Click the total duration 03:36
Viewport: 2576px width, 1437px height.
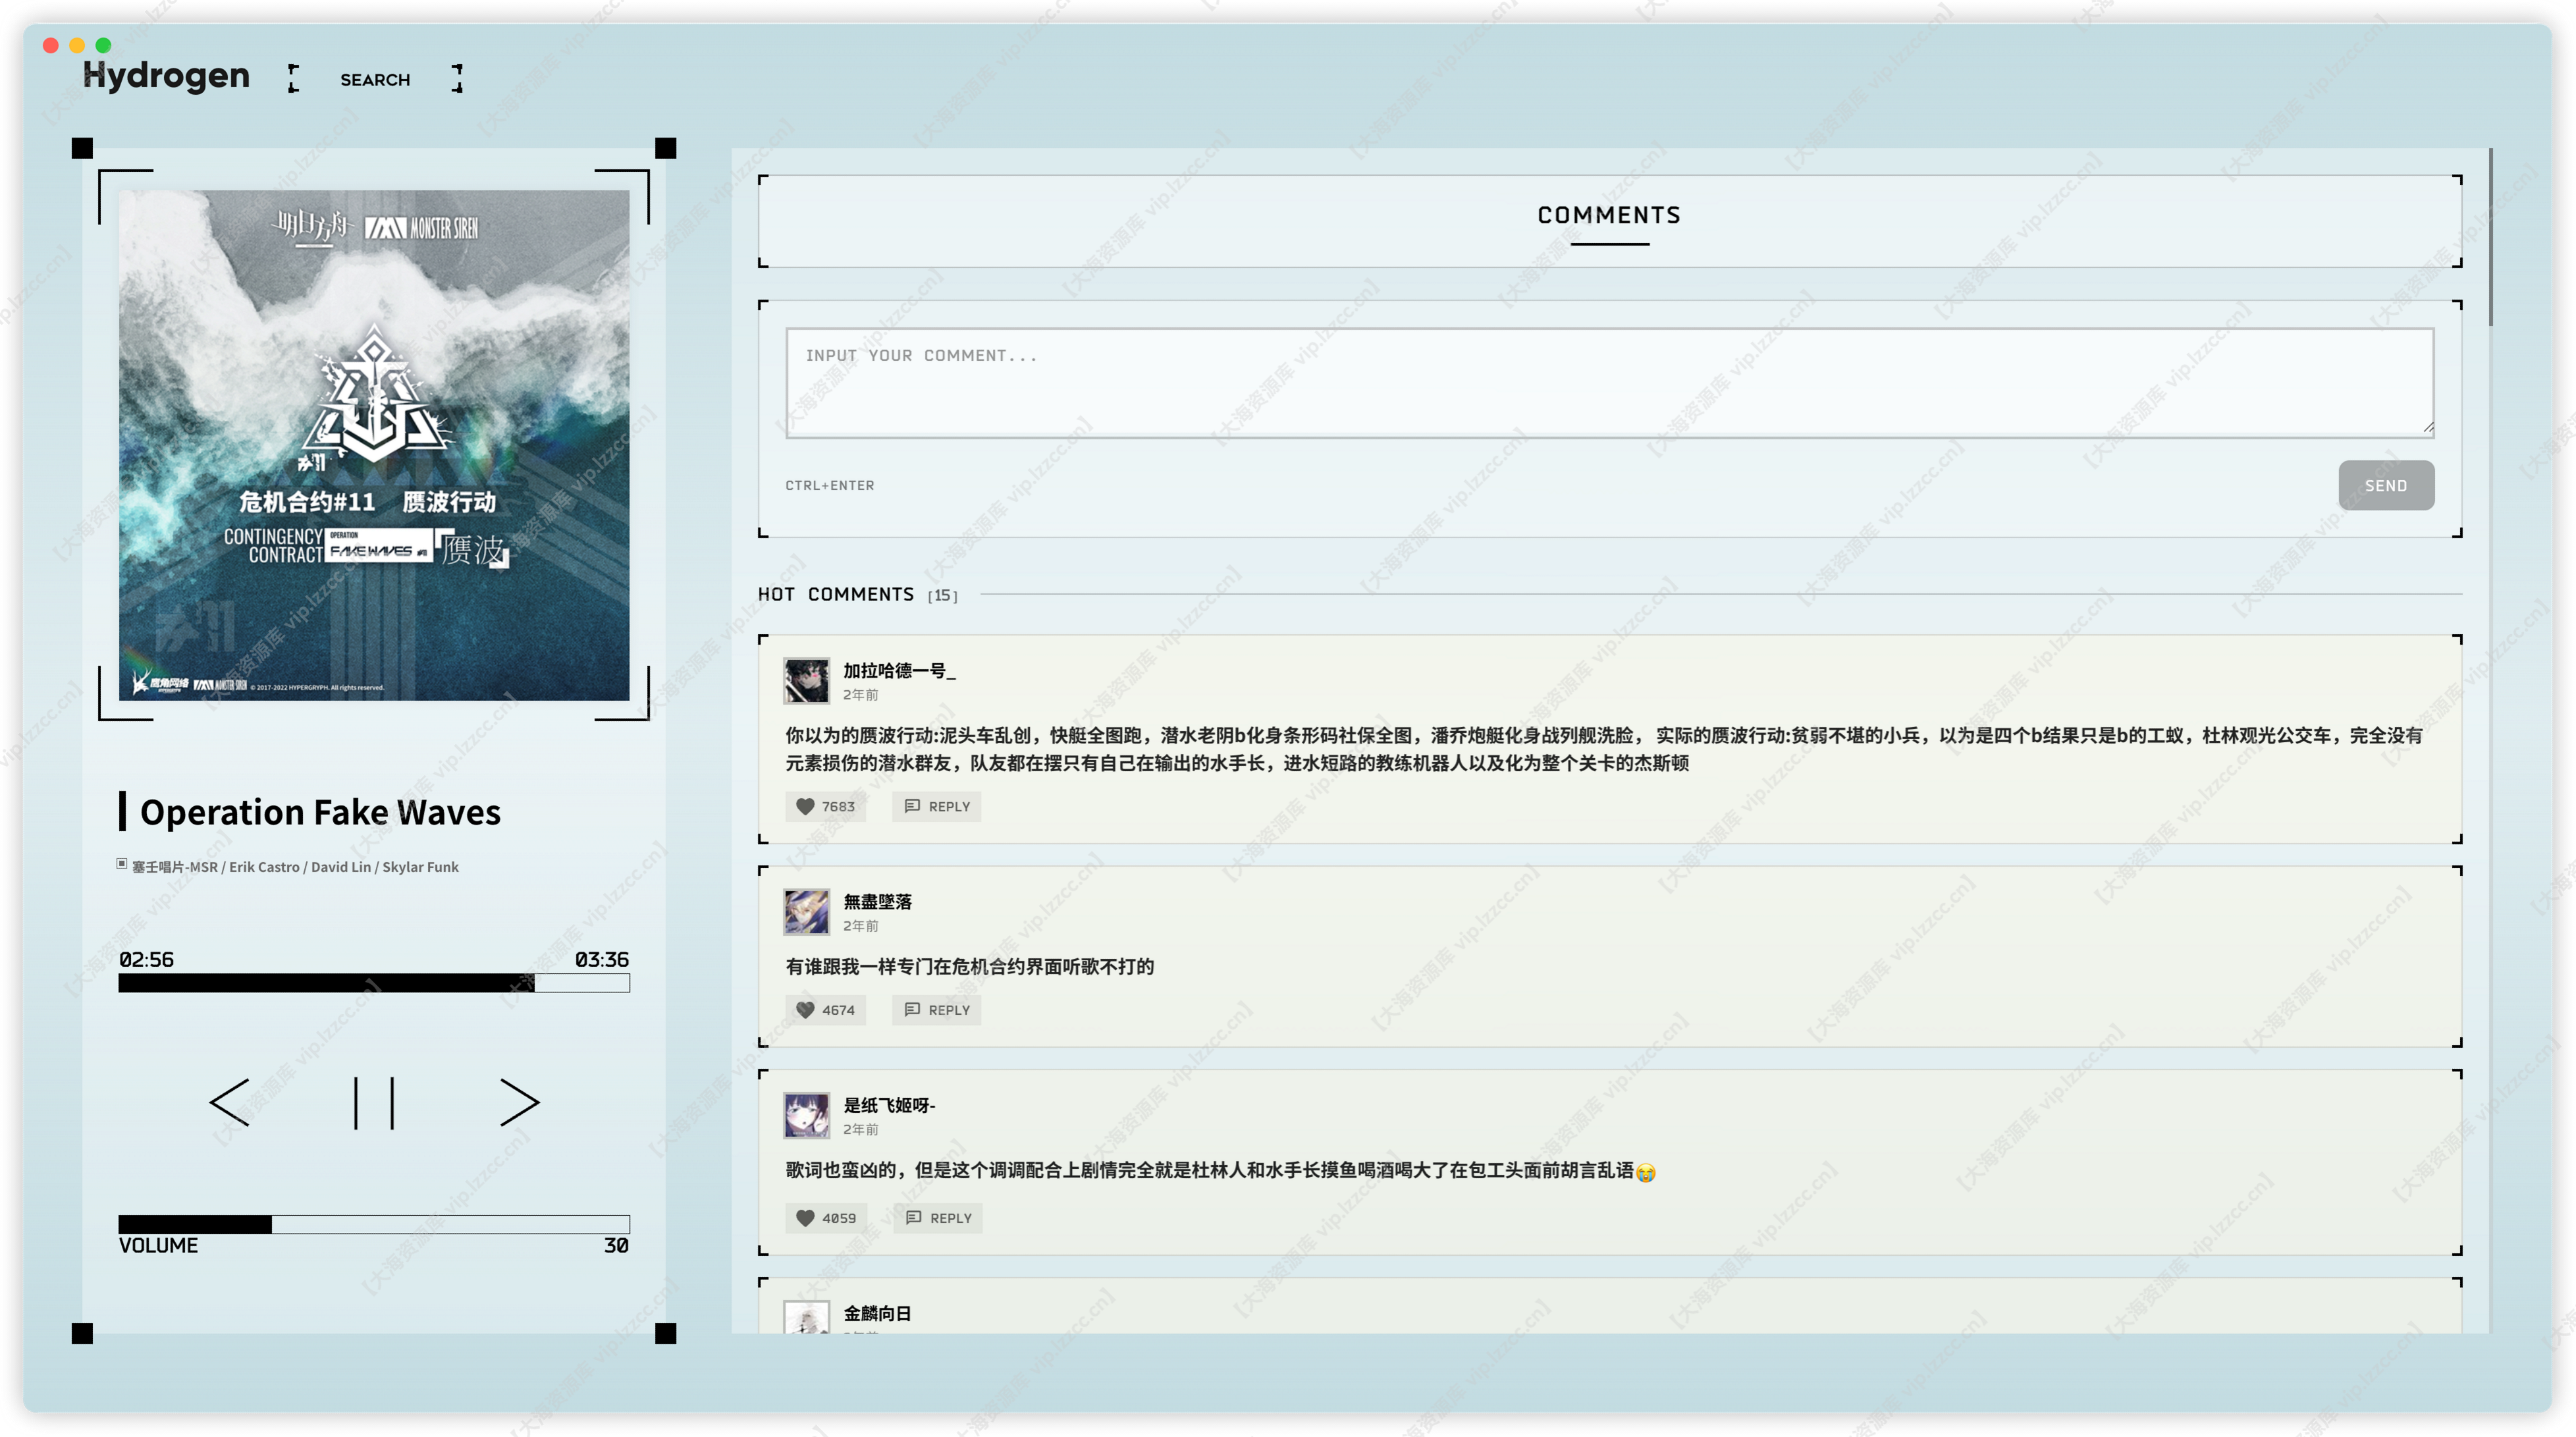[x=602, y=959]
